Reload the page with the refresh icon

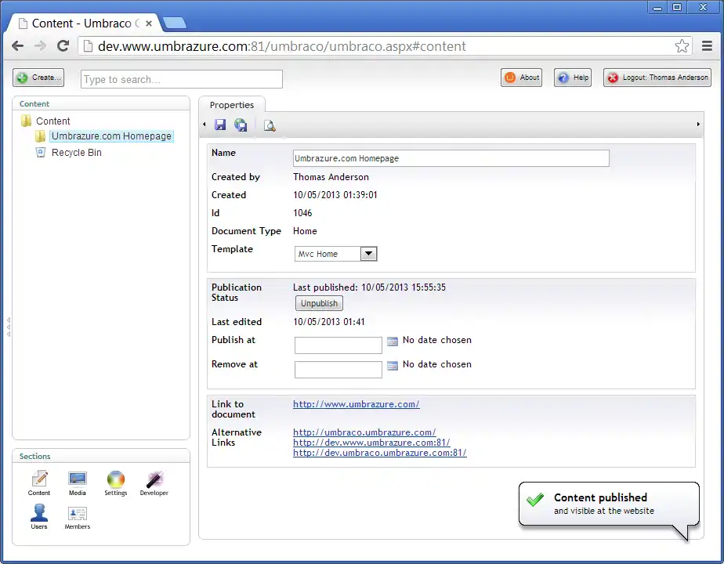point(63,45)
